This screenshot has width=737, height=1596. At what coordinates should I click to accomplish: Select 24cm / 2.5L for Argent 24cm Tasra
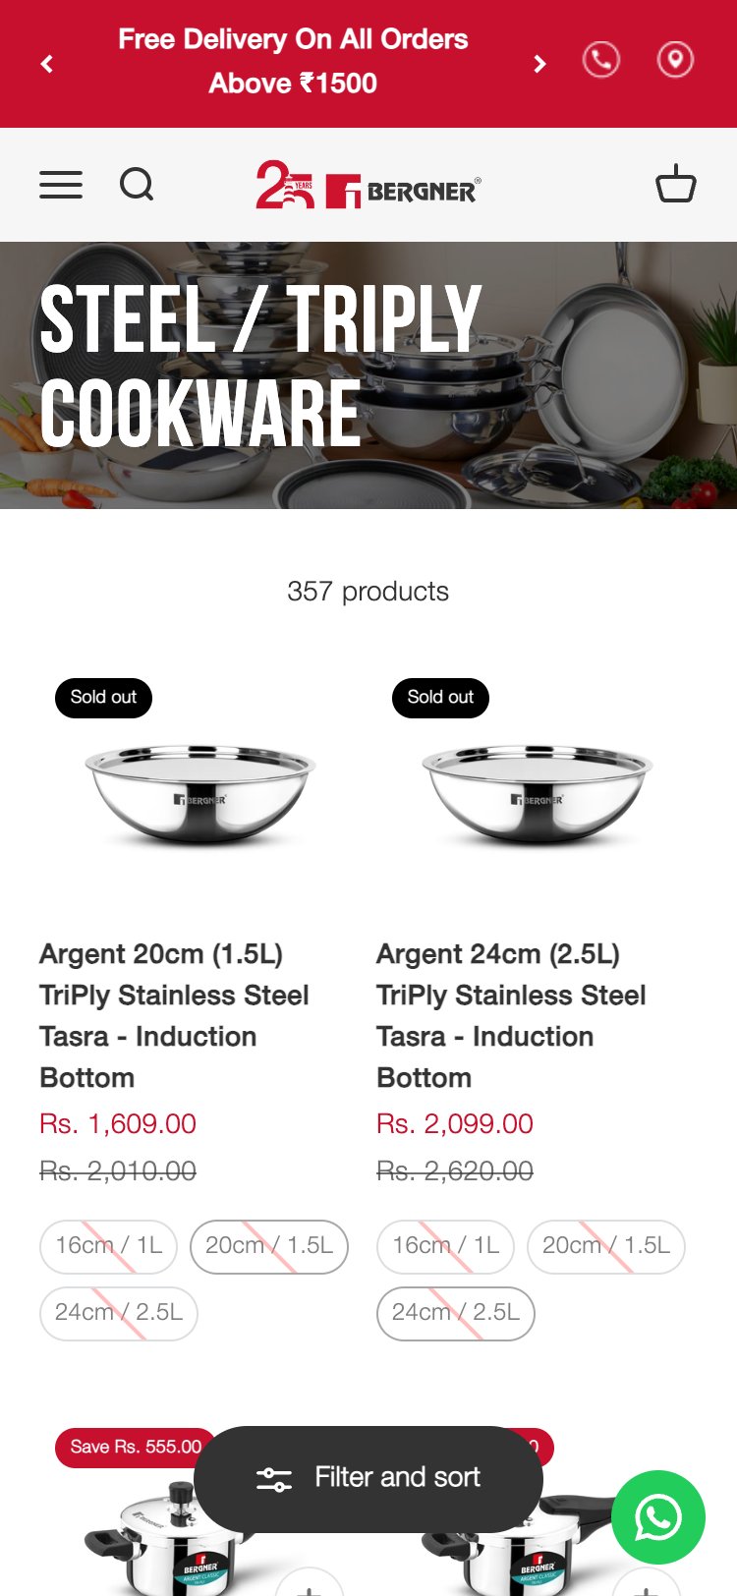click(x=455, y=1313)
